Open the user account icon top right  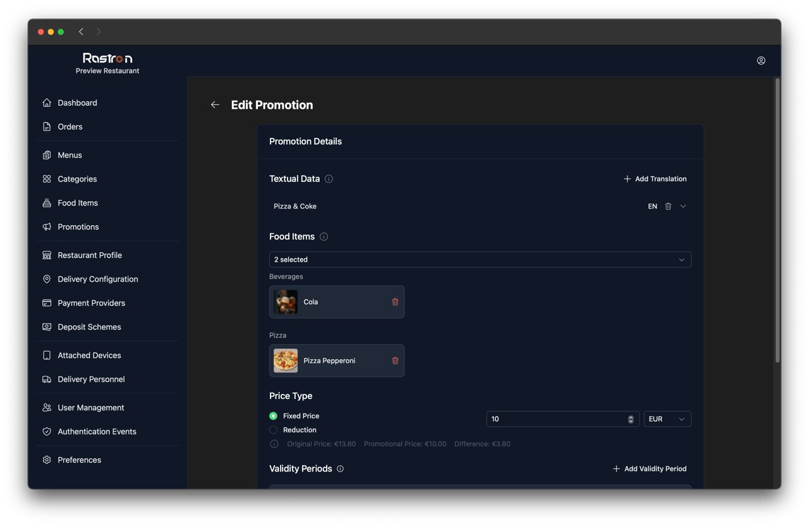pos(761,61)
